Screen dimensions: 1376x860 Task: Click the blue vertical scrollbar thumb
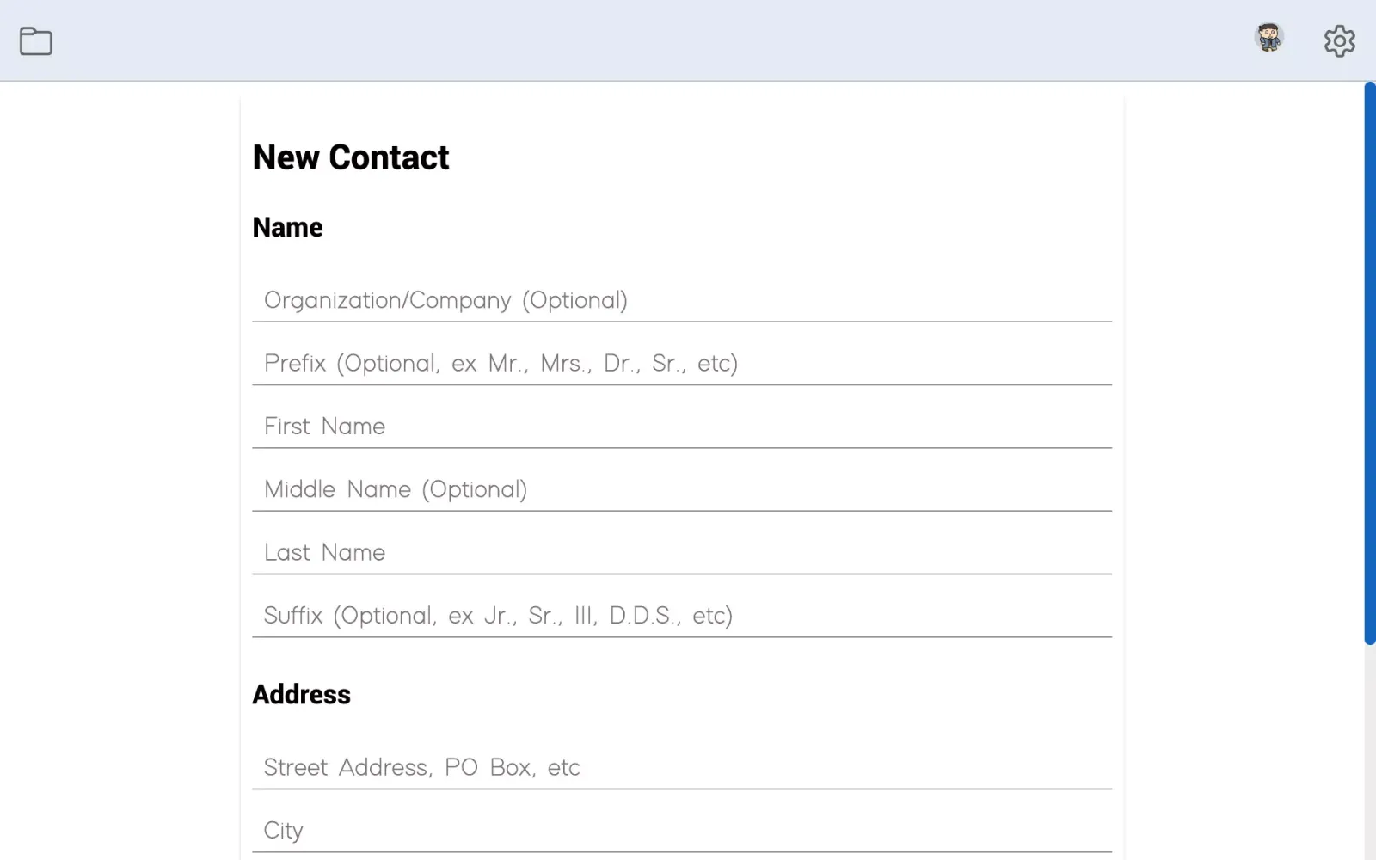click(1369, 361)
